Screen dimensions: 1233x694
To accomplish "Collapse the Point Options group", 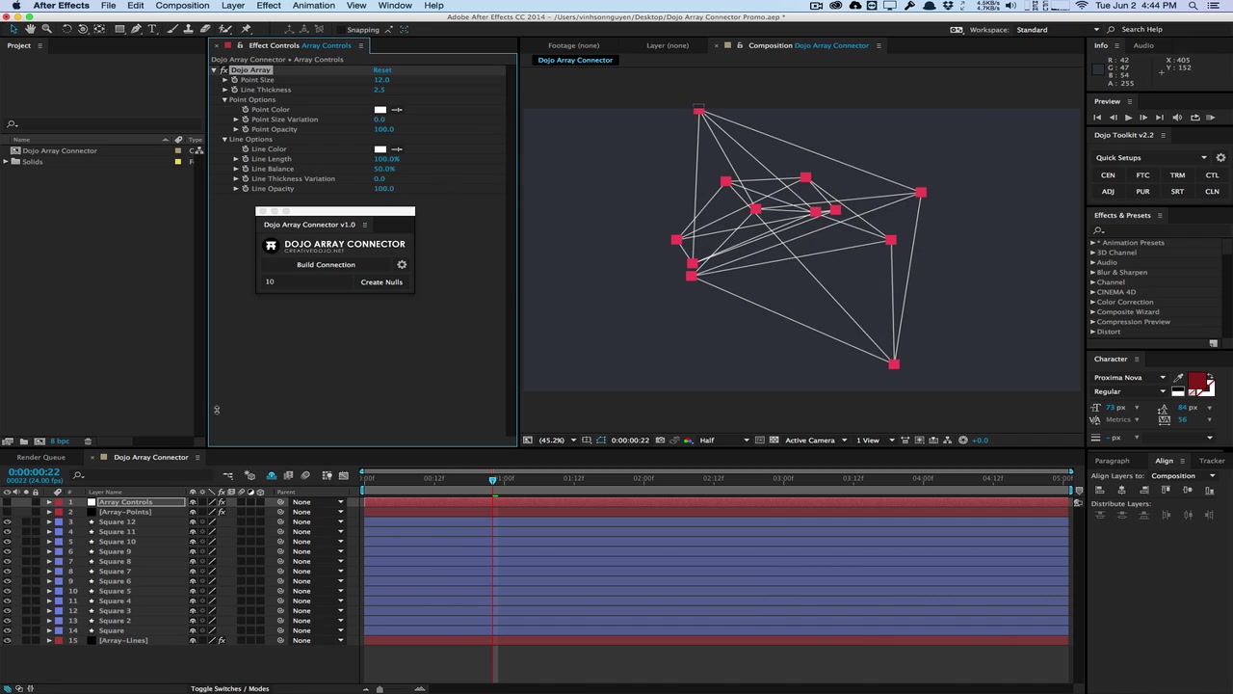I will [223, 99].
